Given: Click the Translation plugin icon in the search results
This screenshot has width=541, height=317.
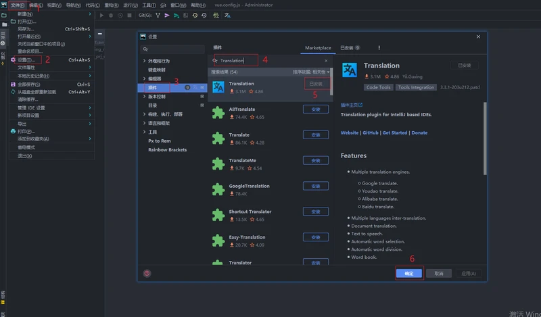Looking at the screenshot, I should [x=218, y=87].
